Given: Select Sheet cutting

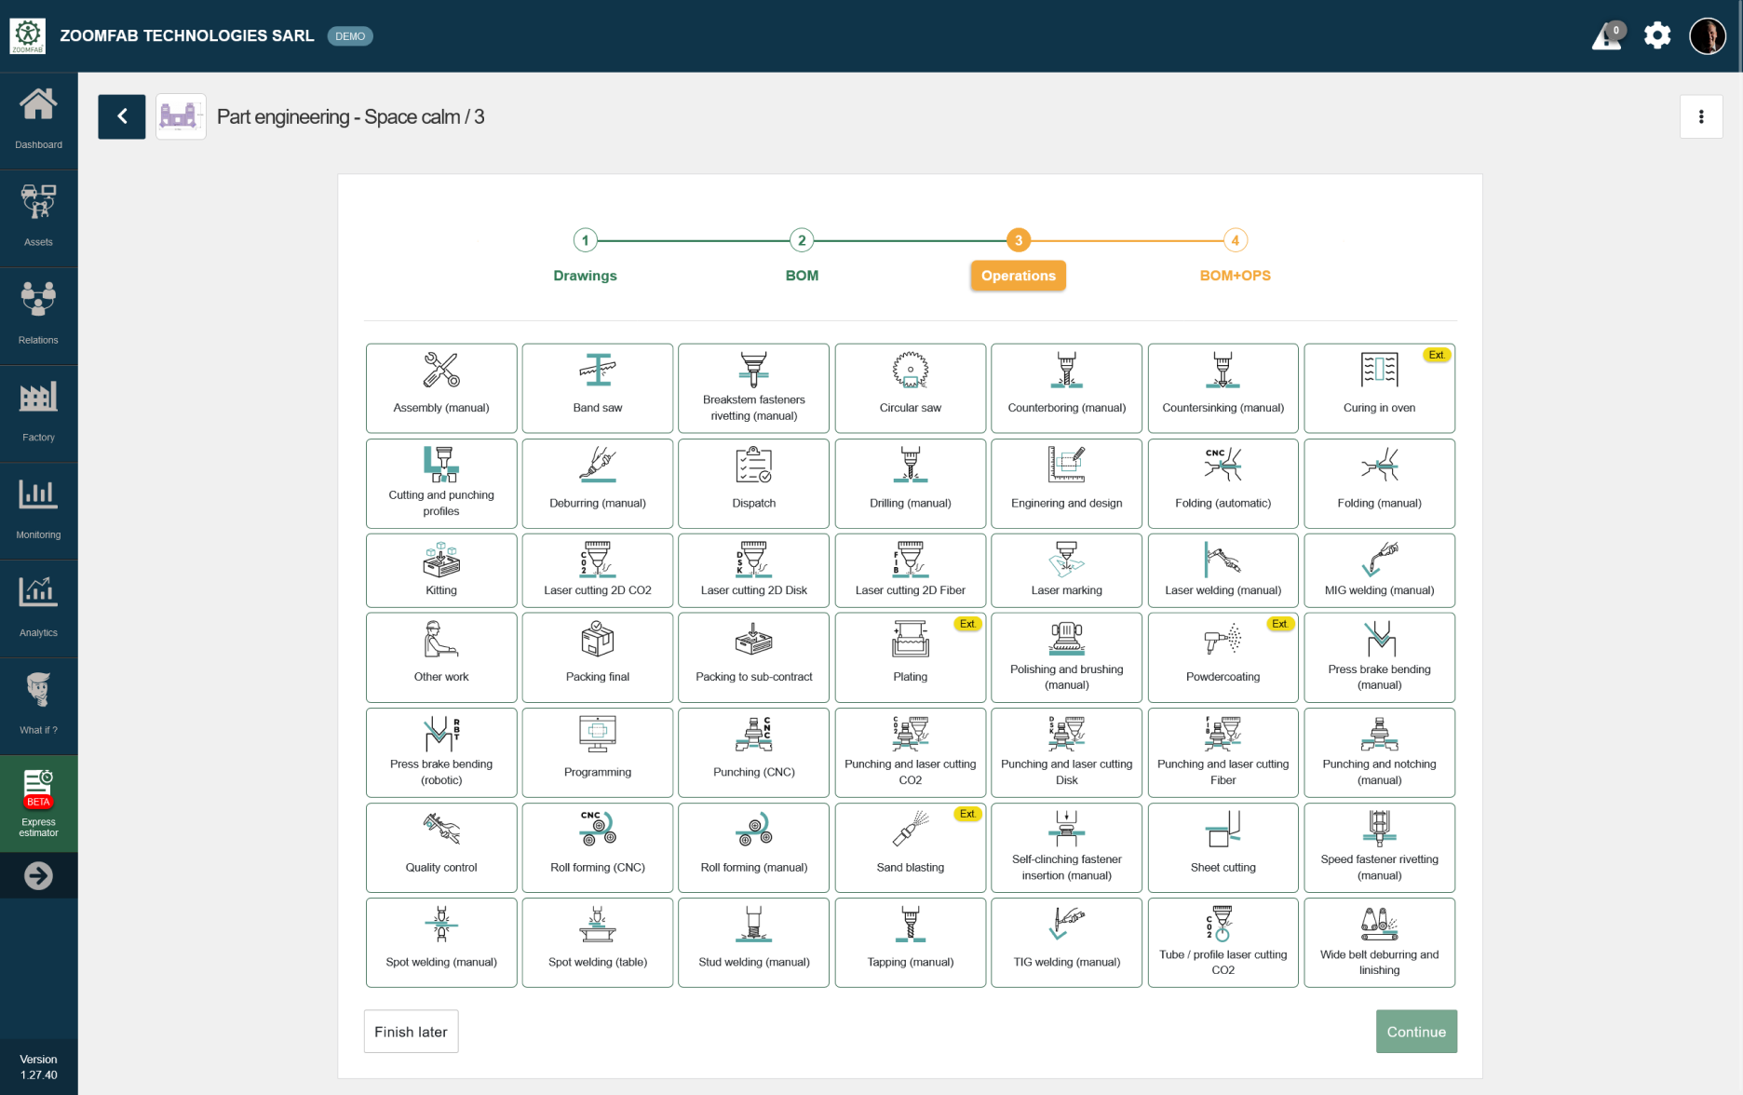Looking at the screenshot, I should (x=1223, y=847).
